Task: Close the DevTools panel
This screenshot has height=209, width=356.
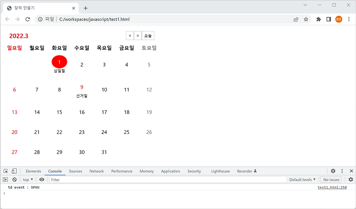Action: pyautogui.click(x=351, y=171)
